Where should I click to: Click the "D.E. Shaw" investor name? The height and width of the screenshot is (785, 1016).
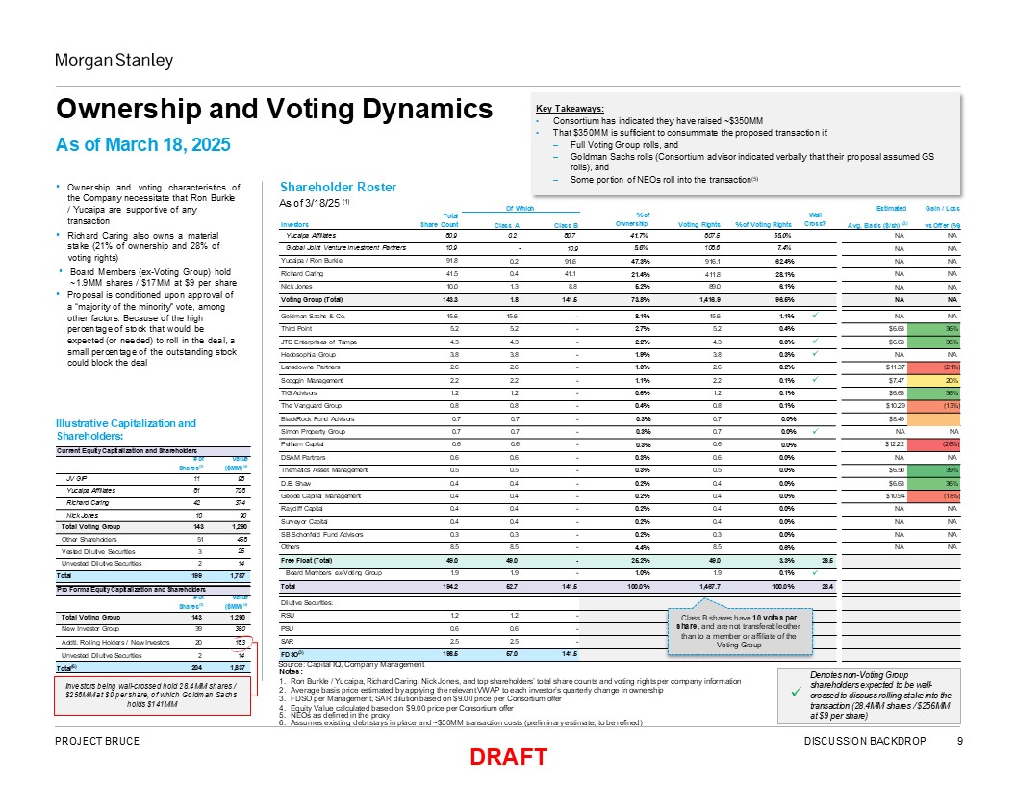295,483
